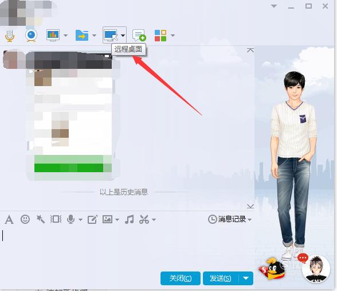The width and height of the screenshot is (337, 291).
Task: Expand the remote desktop dropdown arrow
Action: click(123, 36)
